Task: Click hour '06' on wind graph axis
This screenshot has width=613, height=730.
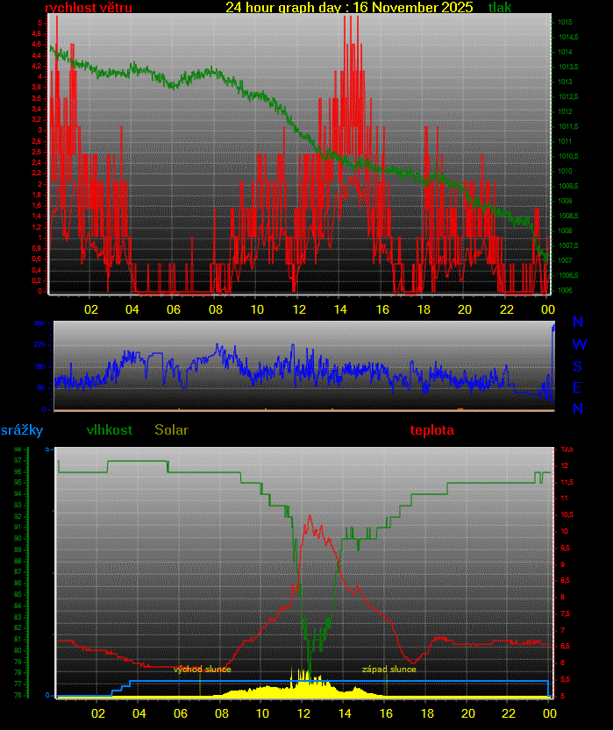Action: 175,309
